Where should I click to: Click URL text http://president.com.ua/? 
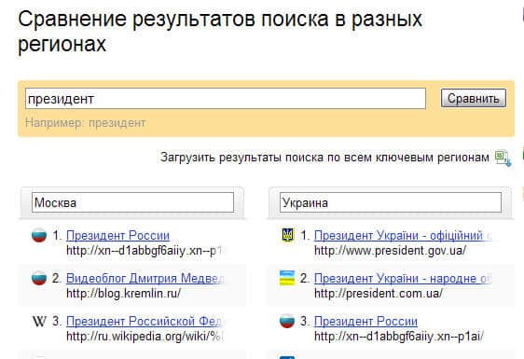click(379, 294)
